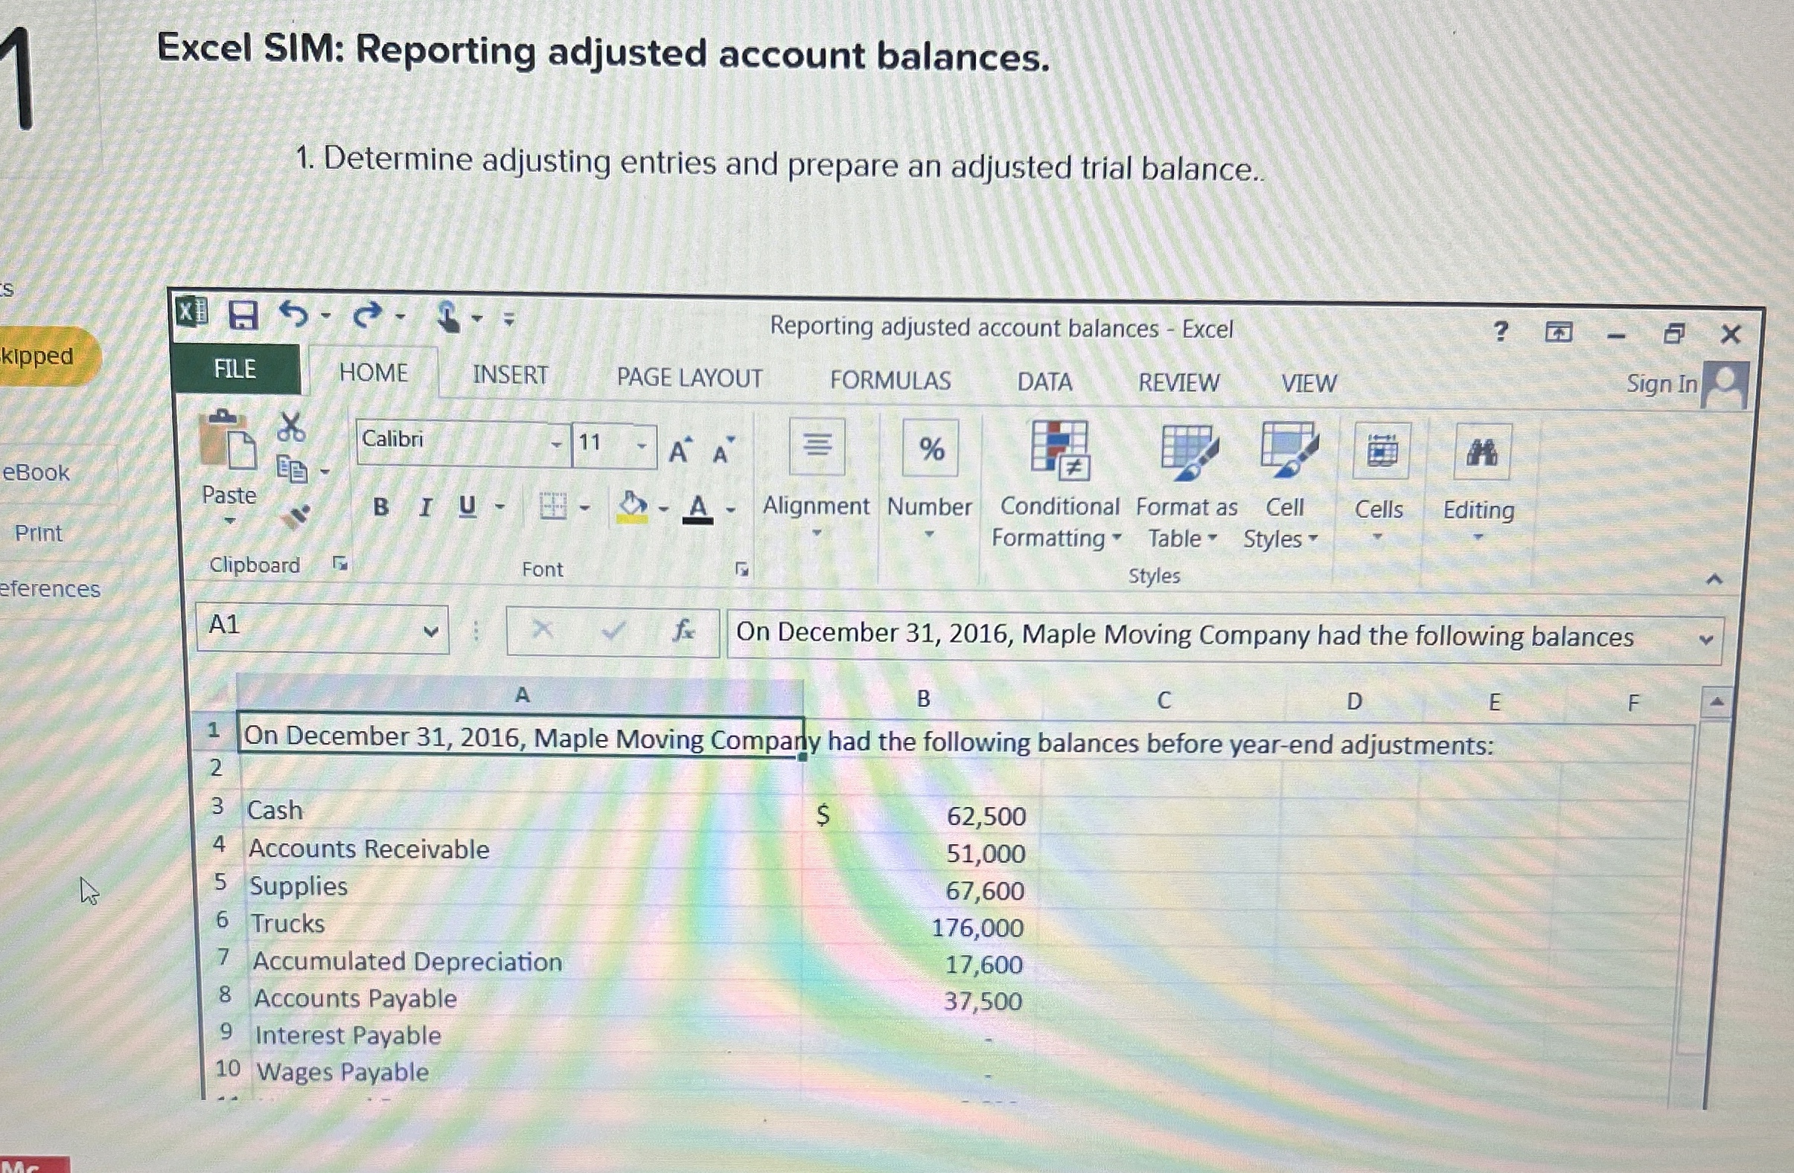
Task: Open the Borders dropdown arrow
Action: point(584,508)
